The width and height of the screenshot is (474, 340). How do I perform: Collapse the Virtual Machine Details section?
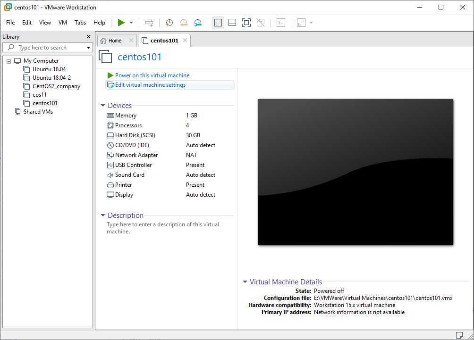(245, 282)
